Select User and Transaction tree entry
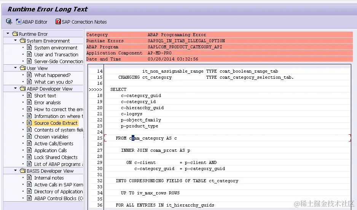The height and width of the screenshot is (210, 357). (56, 55)
